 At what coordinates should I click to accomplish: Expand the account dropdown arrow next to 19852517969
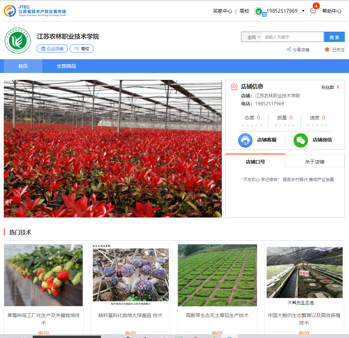click(303, 11)
